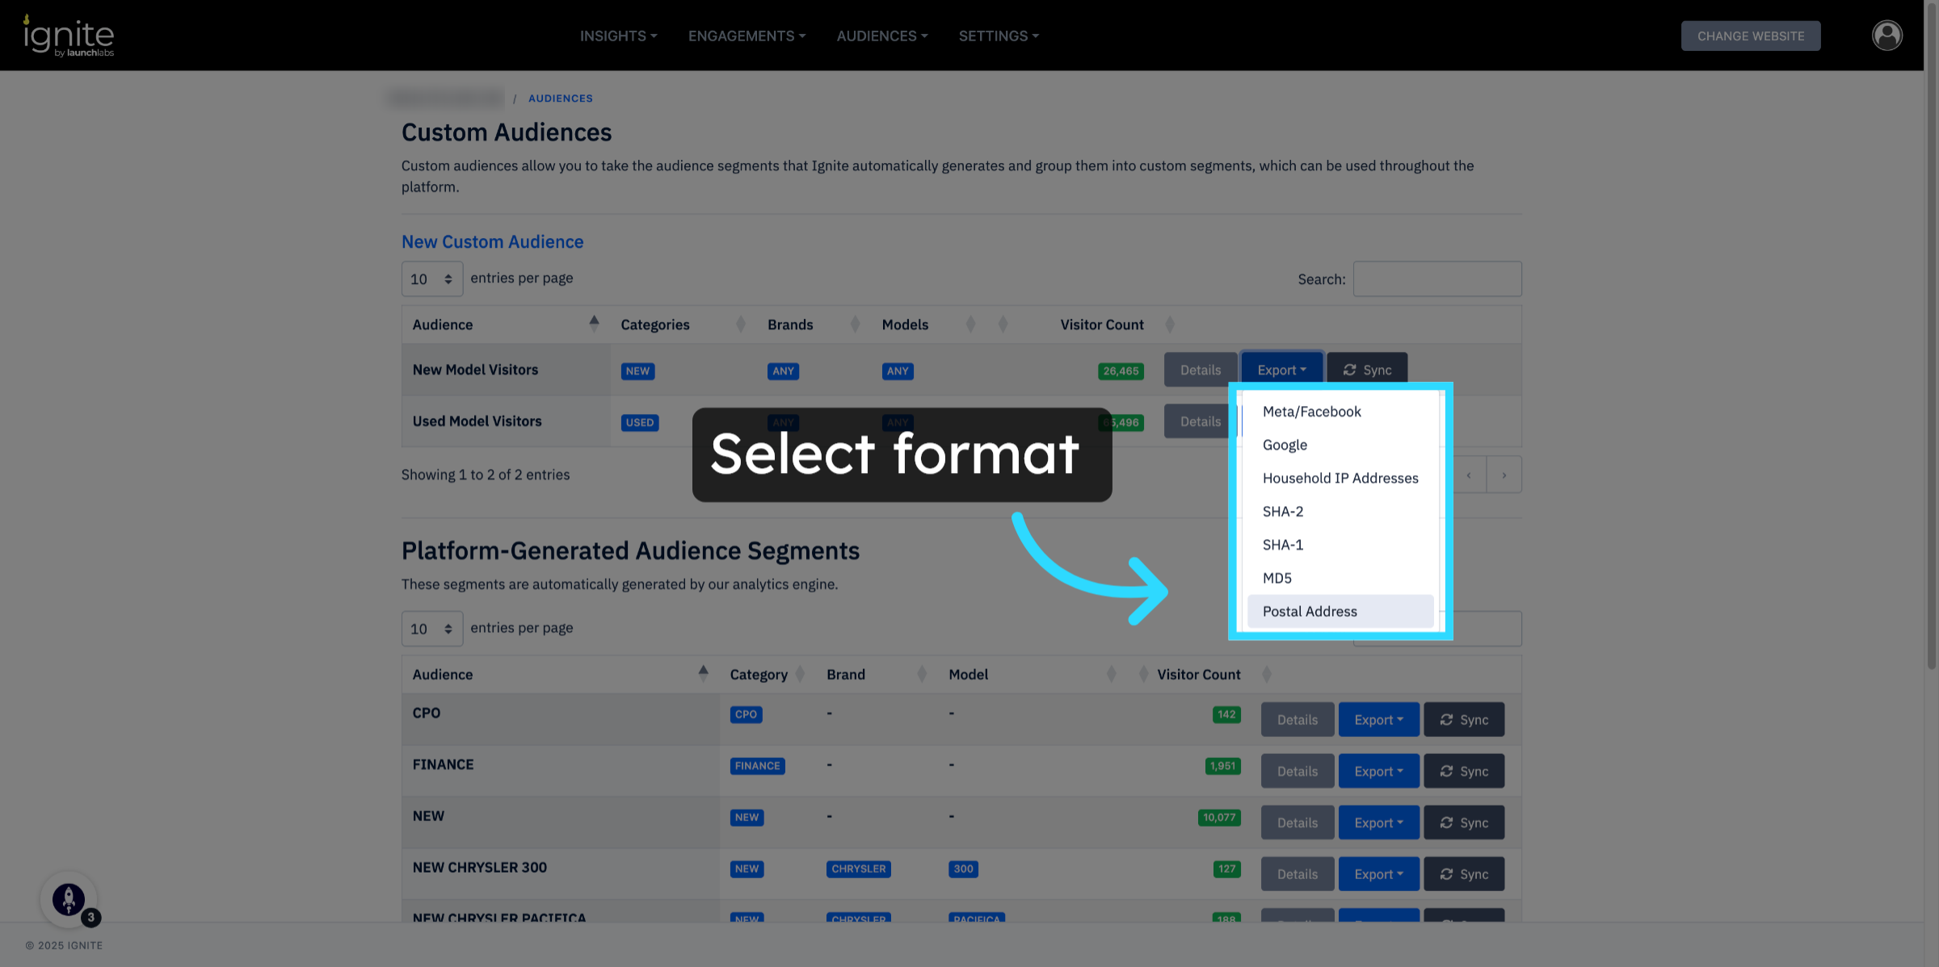Sync the FINANCE segment

pyautogui.click(x=1463, y=771)
